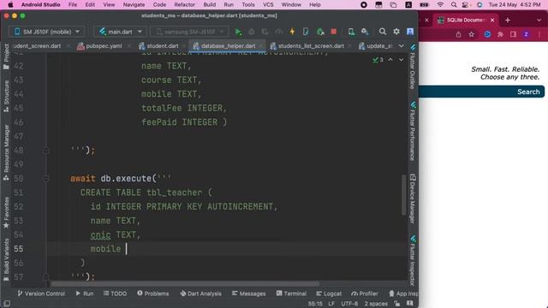This screenshot has width=548, height=308.
Task: Open the samsung SM-J510F target dropdown
Action: pos(189,32)
